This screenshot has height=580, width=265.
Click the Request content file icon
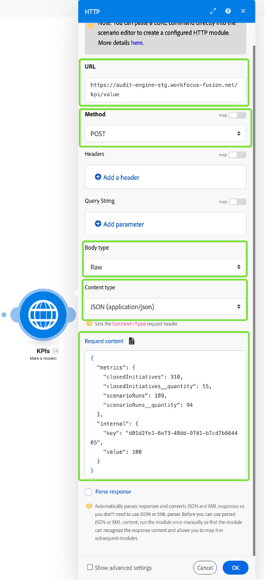[132, 341]
